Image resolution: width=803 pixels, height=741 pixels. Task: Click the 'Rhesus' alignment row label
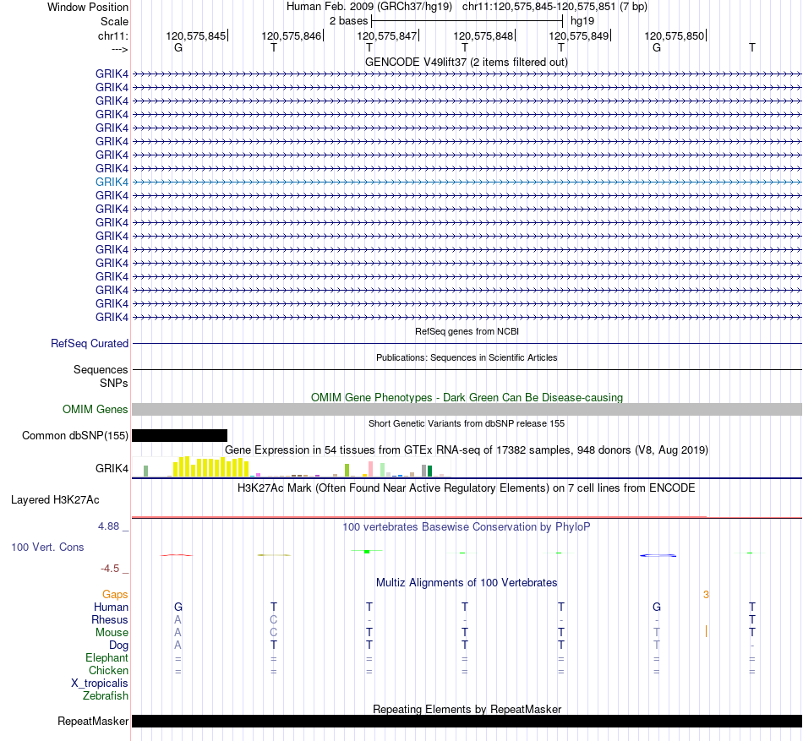(110, 619)
